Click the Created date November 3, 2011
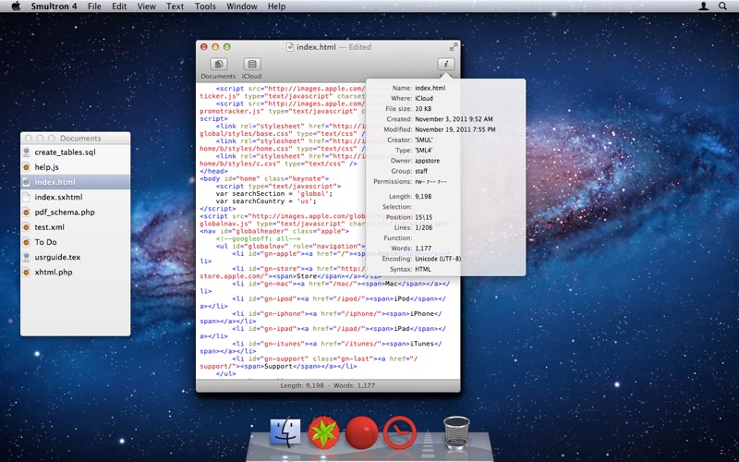 pyautogui.click(x=454, y=119)
